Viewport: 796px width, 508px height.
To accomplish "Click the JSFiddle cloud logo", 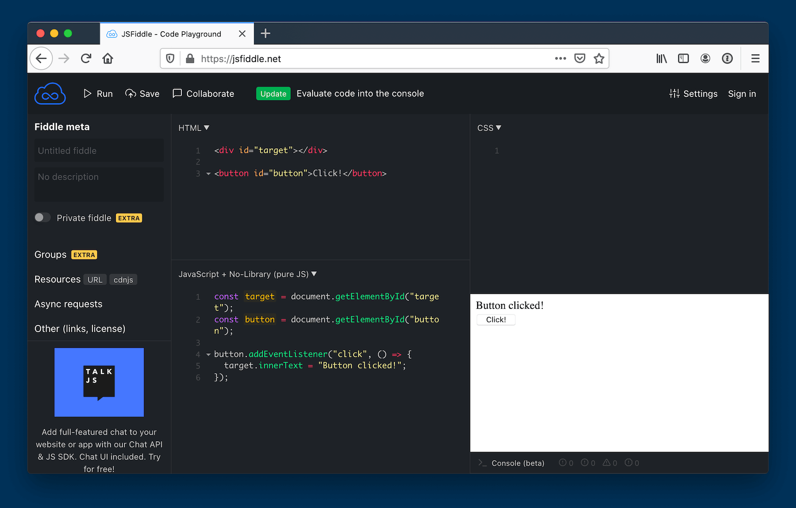I will coord(50,94).
